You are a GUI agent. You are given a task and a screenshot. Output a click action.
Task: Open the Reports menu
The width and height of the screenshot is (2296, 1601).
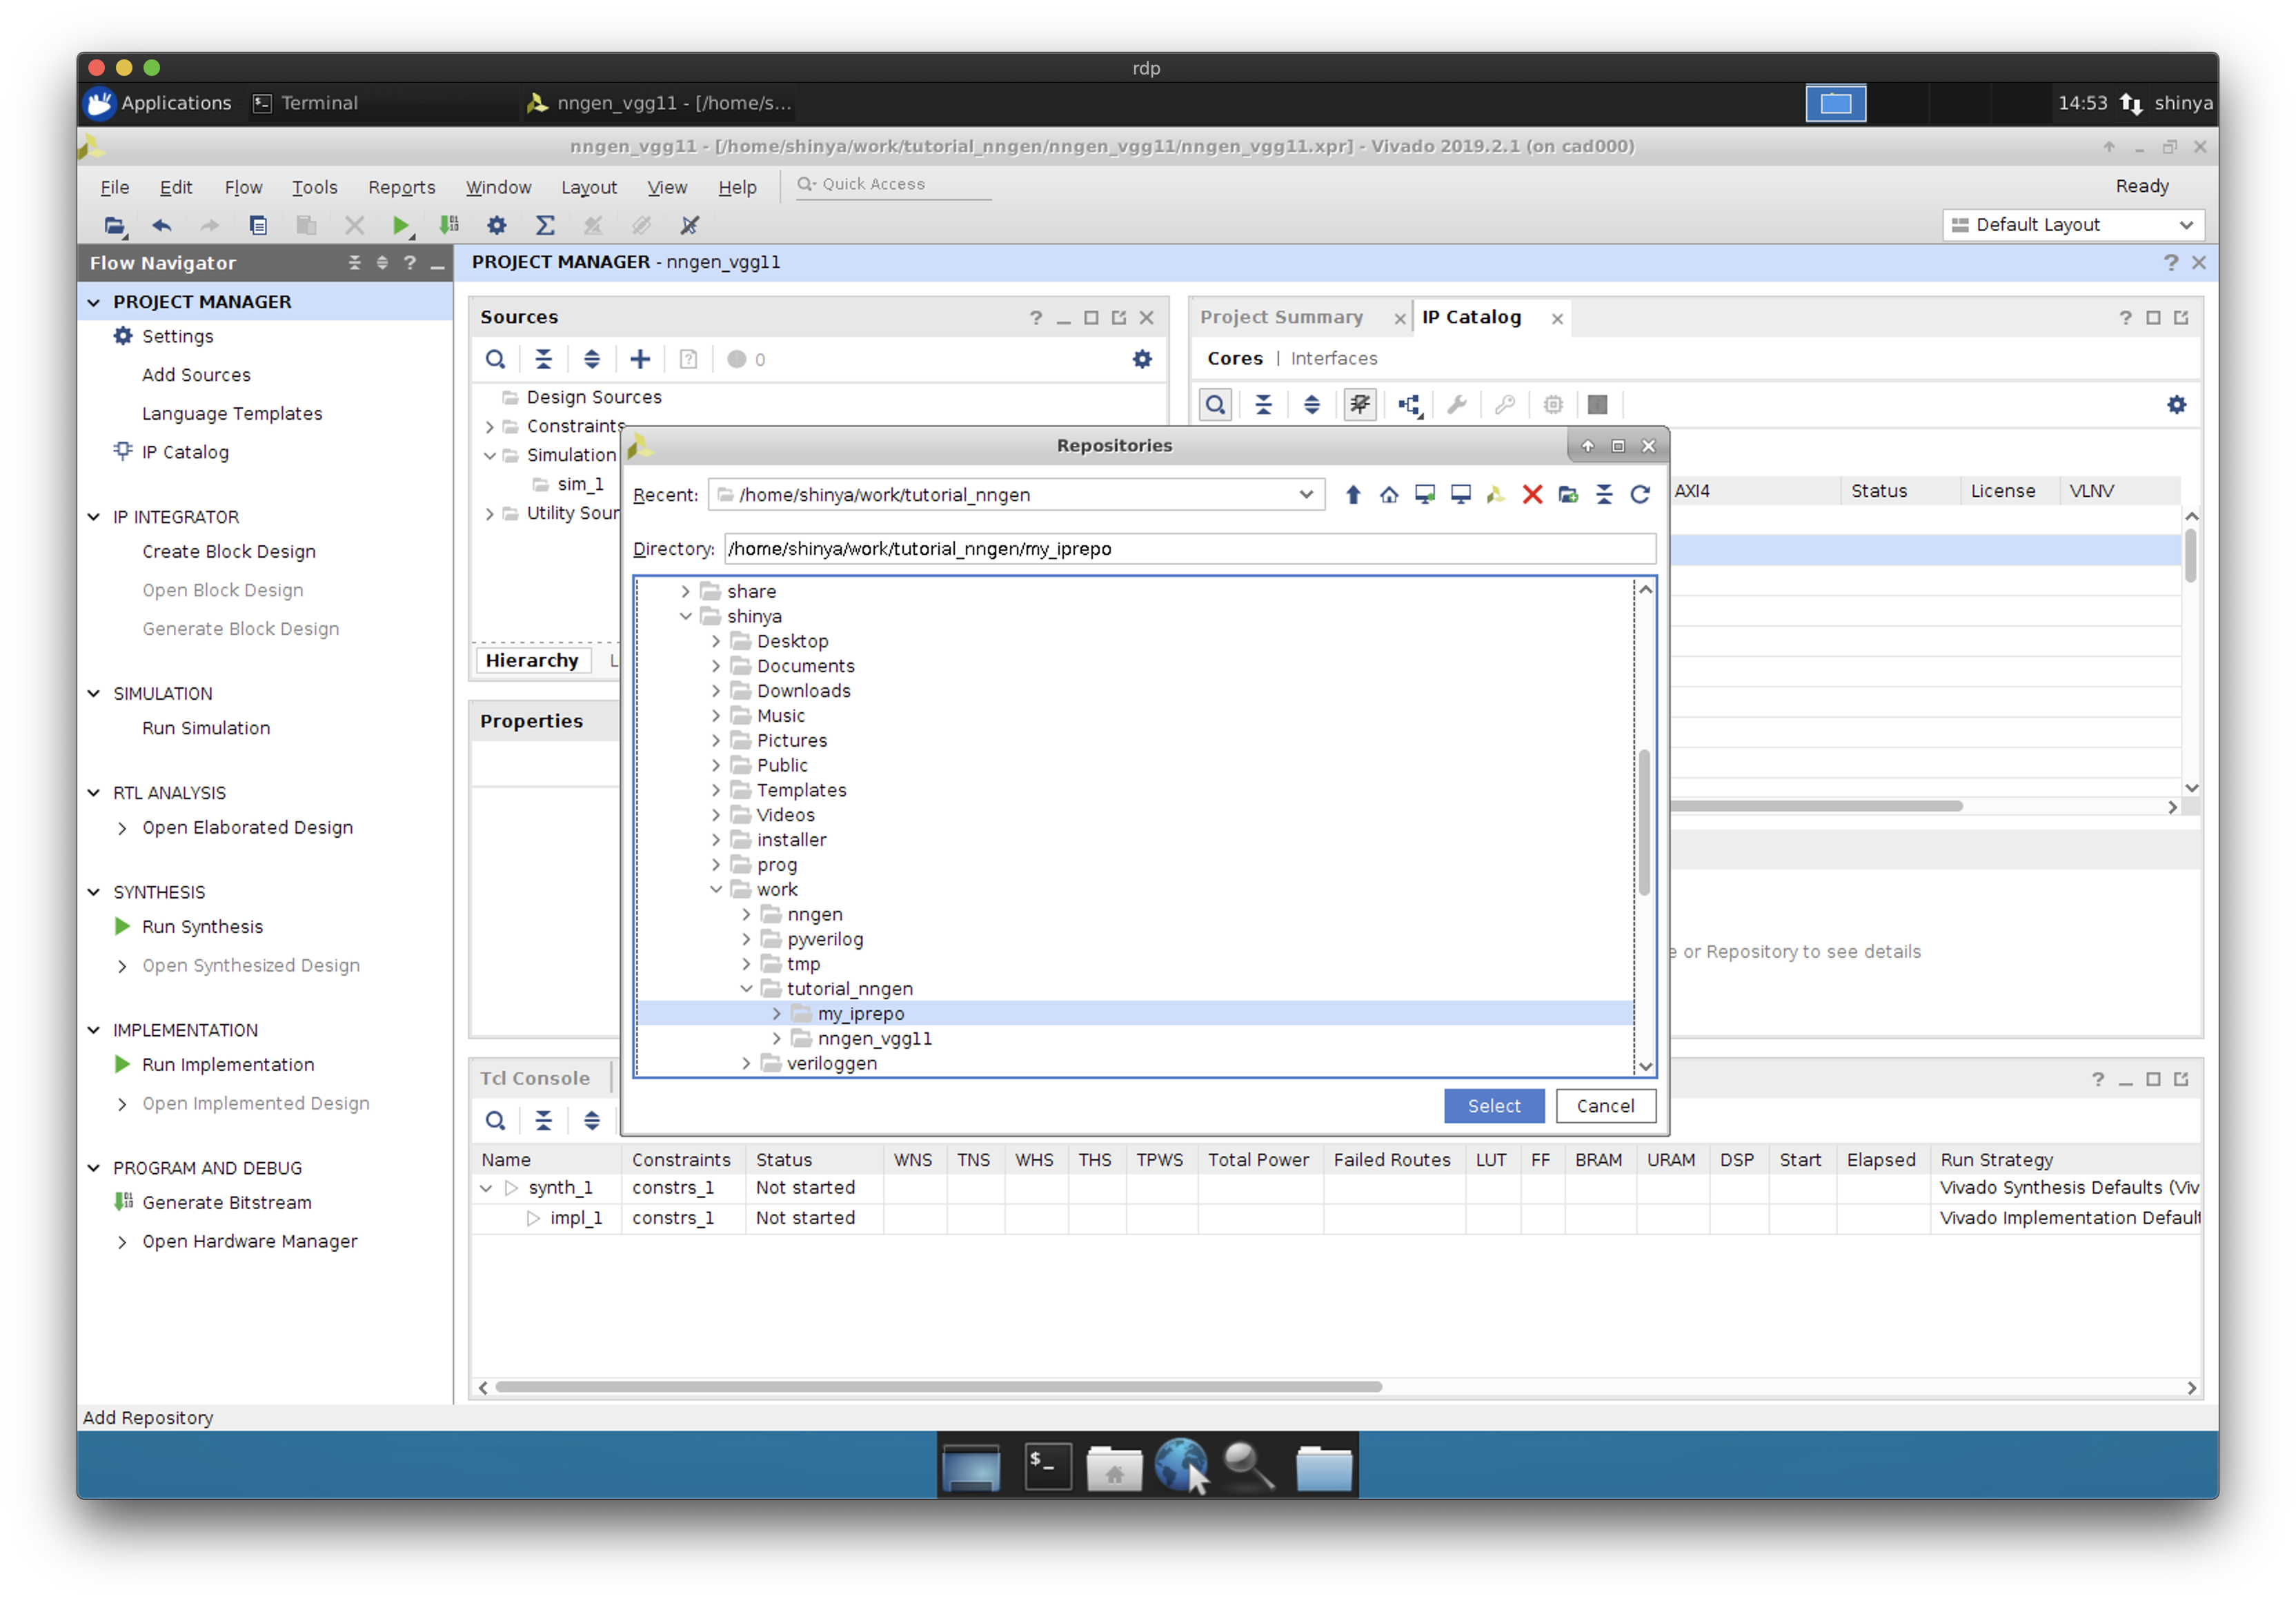coord(401,187)
